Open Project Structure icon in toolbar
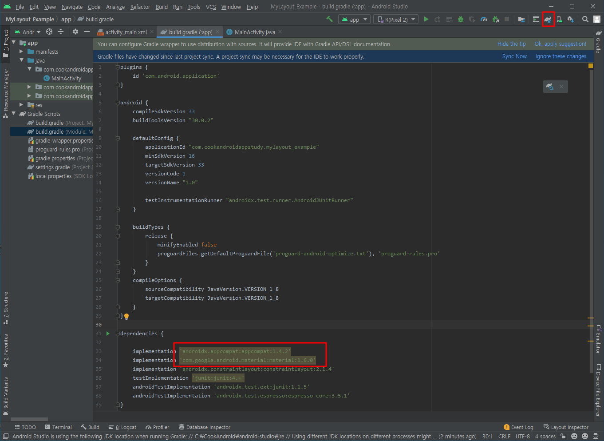The image size is (604, 441). (x=521, y=19)
